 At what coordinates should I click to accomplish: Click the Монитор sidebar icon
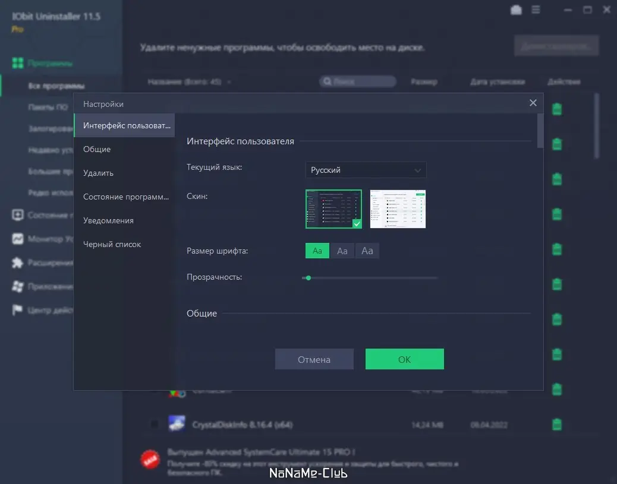(x=18, y=239)
